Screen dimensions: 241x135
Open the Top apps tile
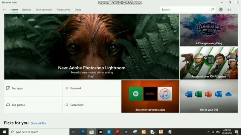tap(33, 88)
